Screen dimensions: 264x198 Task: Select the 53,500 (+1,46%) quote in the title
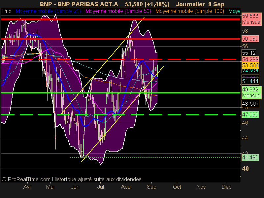coord(147,4)
